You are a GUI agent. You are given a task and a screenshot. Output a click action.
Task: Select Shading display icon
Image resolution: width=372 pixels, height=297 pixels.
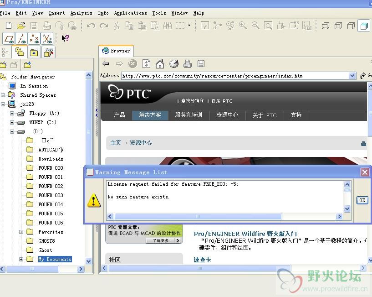pyautogui.click(x=364, y=26)
